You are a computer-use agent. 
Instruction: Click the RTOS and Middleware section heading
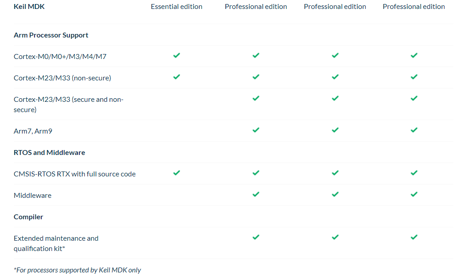coord(49,153)
